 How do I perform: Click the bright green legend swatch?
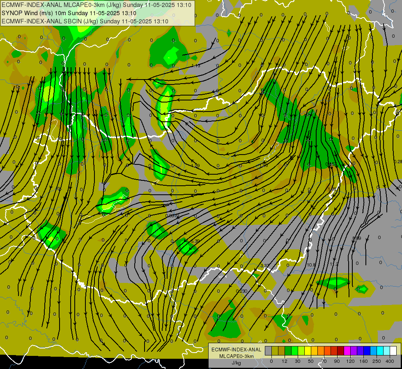(x=294, y=351)
